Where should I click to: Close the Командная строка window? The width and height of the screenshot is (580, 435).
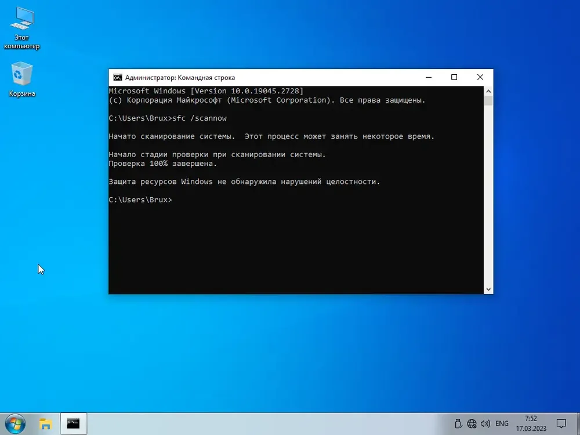[480, 77]
